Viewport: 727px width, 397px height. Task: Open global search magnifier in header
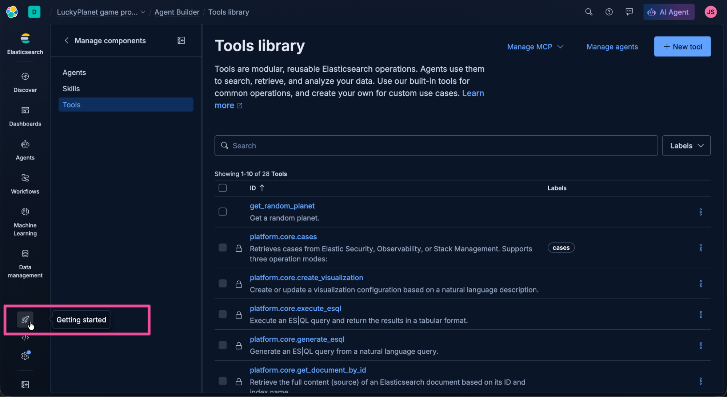click(588, 12)
